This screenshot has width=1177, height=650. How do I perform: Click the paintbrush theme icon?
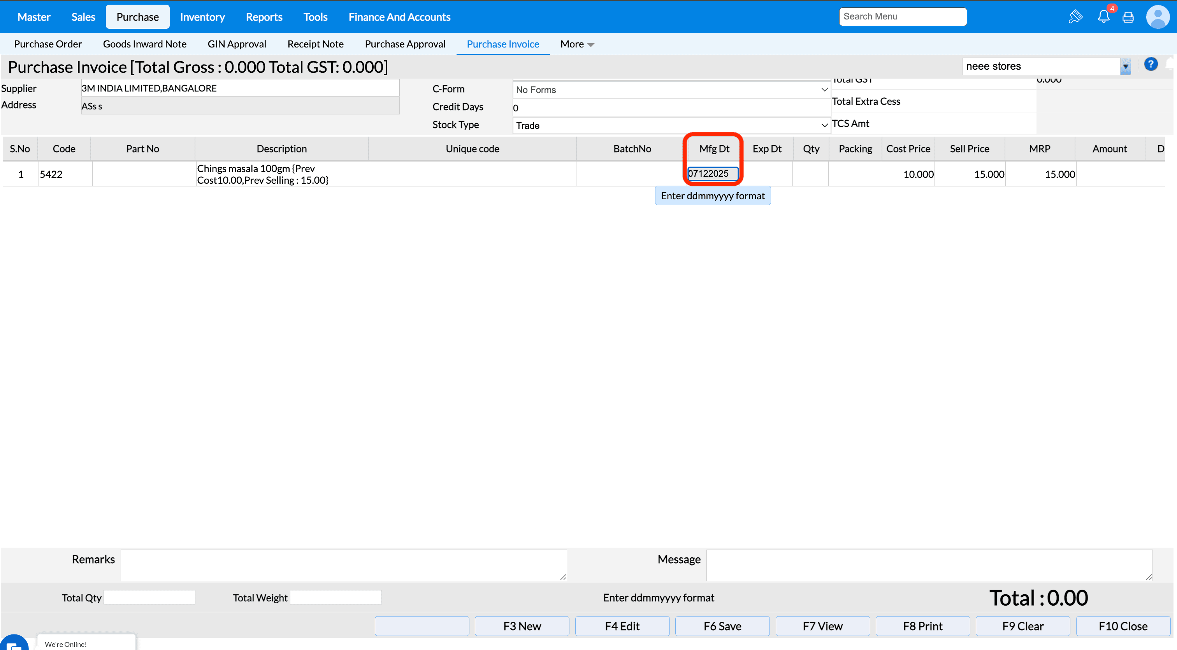(x=1075, y=17)
